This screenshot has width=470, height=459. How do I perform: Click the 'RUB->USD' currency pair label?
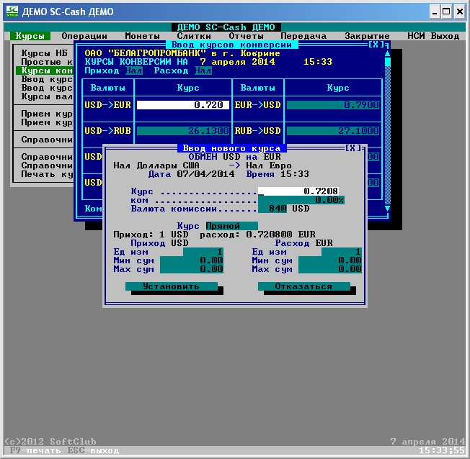(x=258, y=131)
